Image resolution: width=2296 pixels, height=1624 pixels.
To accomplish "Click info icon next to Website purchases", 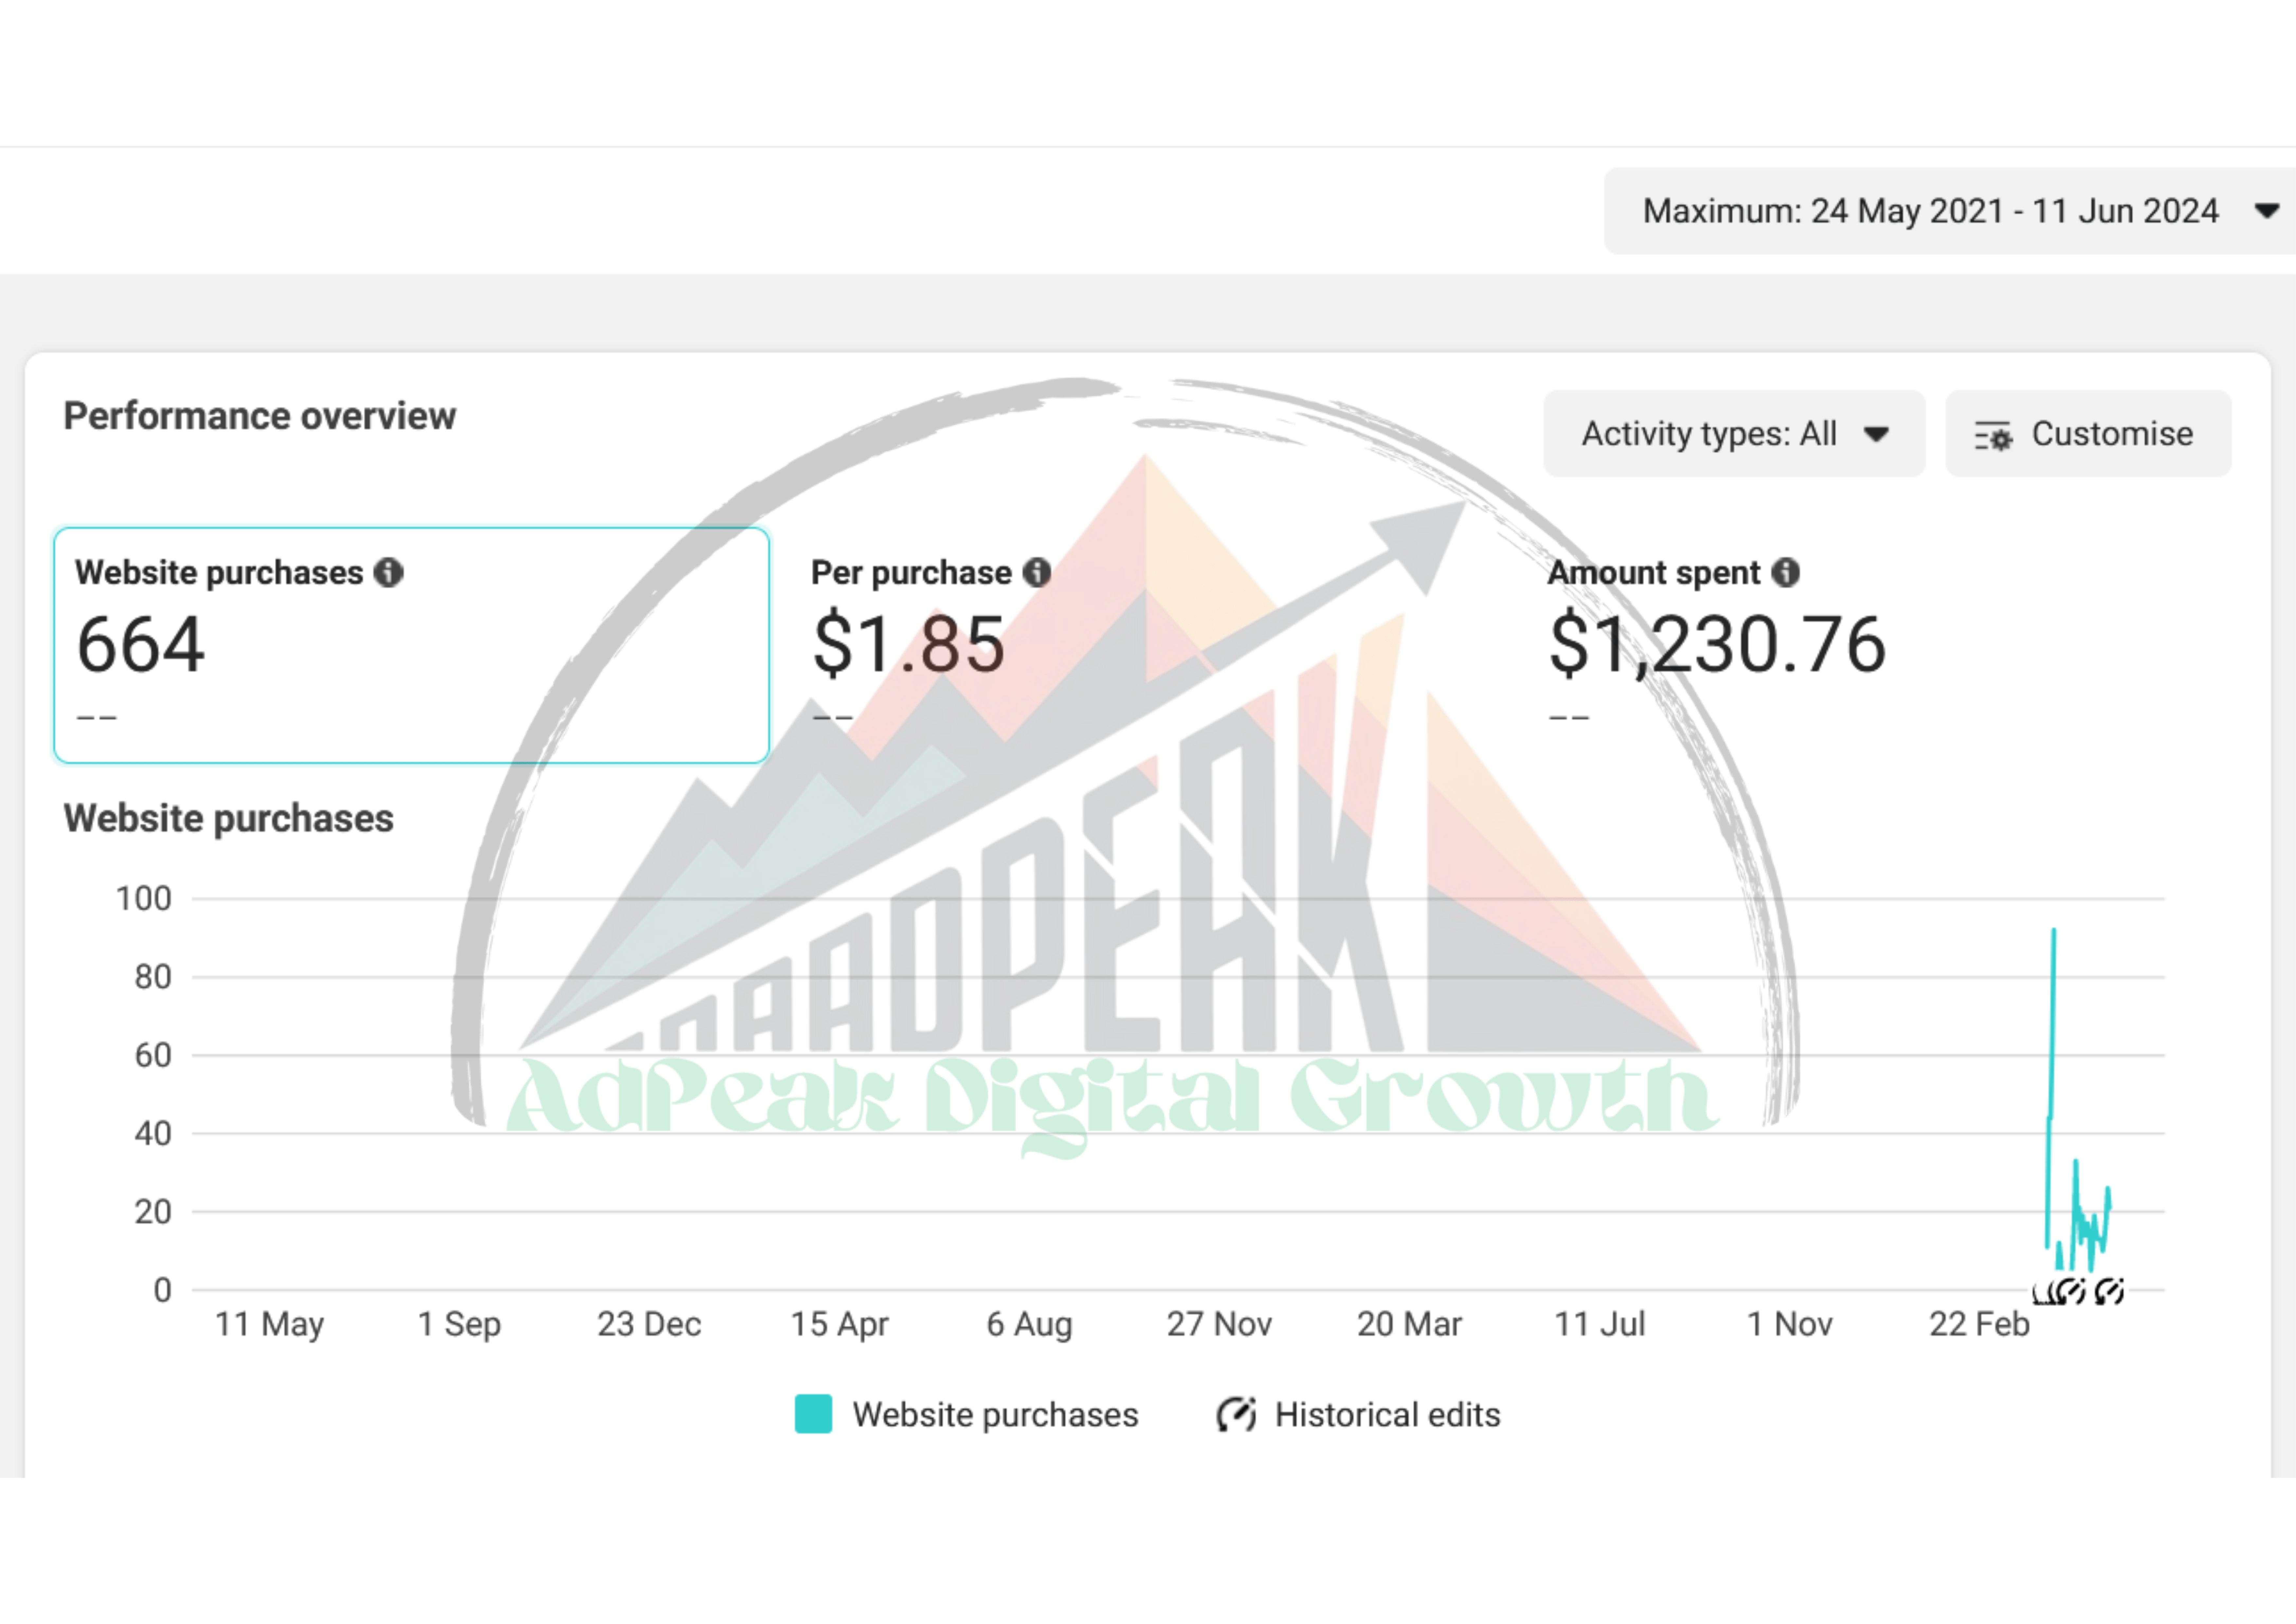I will click(388, 572).
